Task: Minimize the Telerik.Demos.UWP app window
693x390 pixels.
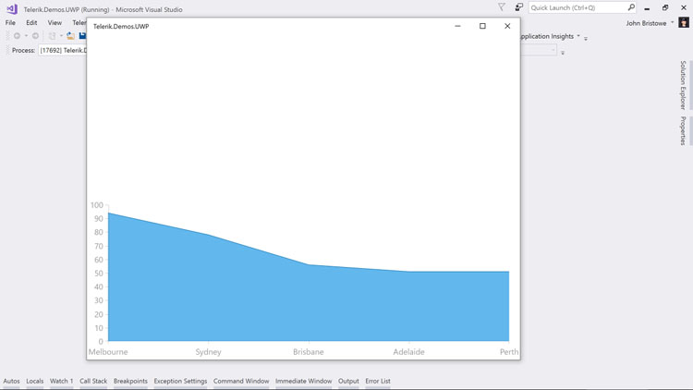Action: (x=458, y=26)
